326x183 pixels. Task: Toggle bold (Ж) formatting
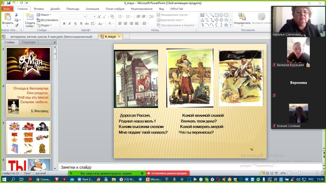tap(64, 23)
